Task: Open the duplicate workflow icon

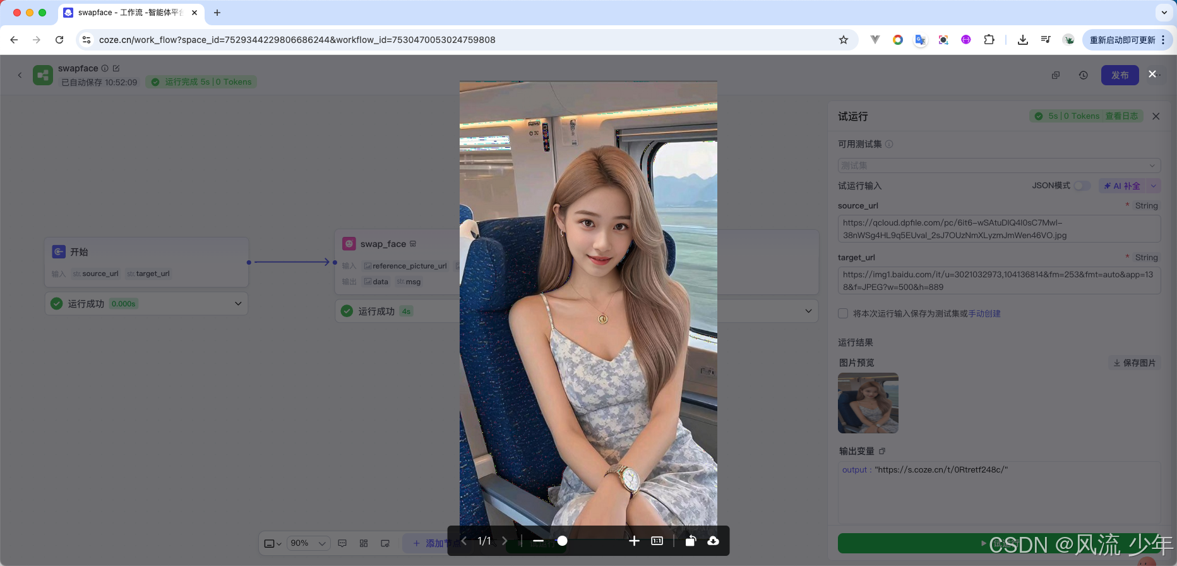Action: click(1056, 75)
